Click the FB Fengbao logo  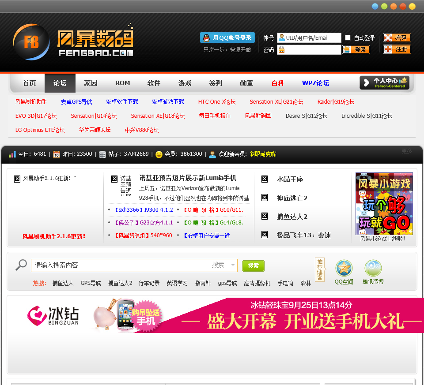click(x=73, y=42)
